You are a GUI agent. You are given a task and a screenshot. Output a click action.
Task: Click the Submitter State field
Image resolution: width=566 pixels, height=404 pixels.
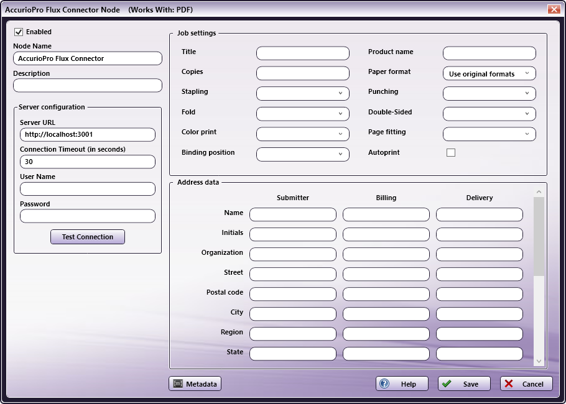point(293,354)
